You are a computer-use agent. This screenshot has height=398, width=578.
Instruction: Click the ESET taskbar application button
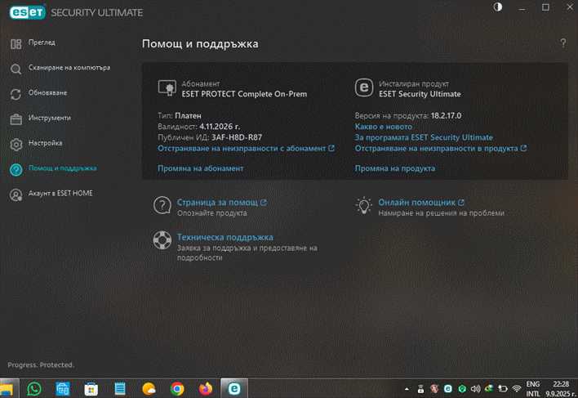[x=234, y=388]
